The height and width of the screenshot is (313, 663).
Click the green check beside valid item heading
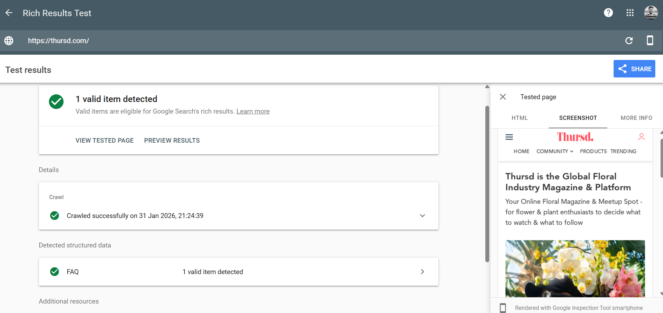click(56, 102)
